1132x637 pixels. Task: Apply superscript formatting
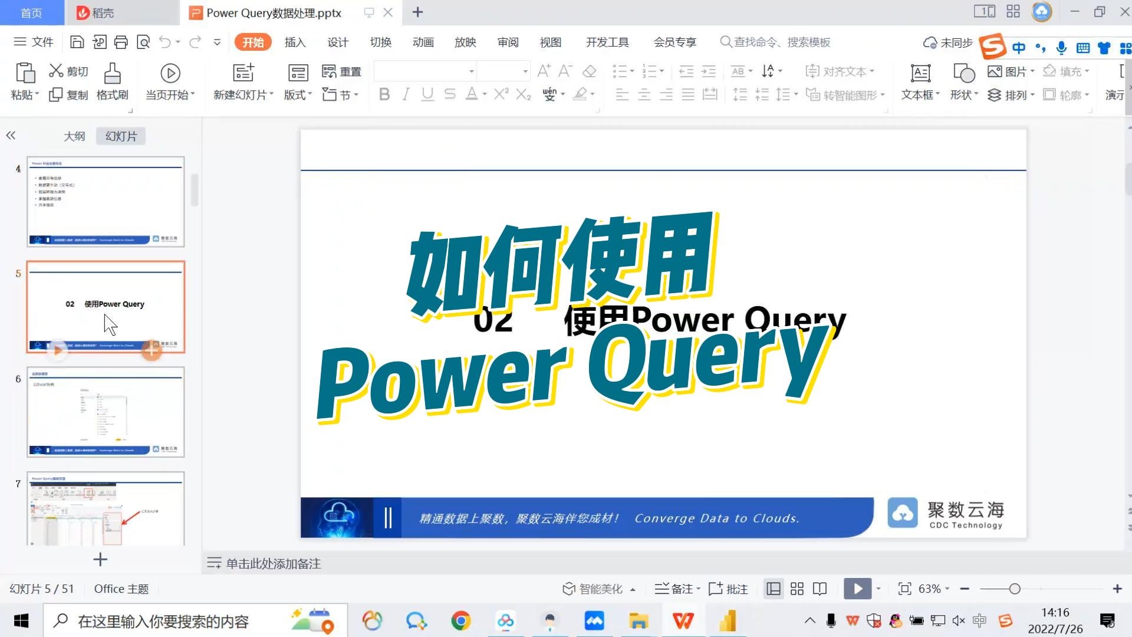501,94
